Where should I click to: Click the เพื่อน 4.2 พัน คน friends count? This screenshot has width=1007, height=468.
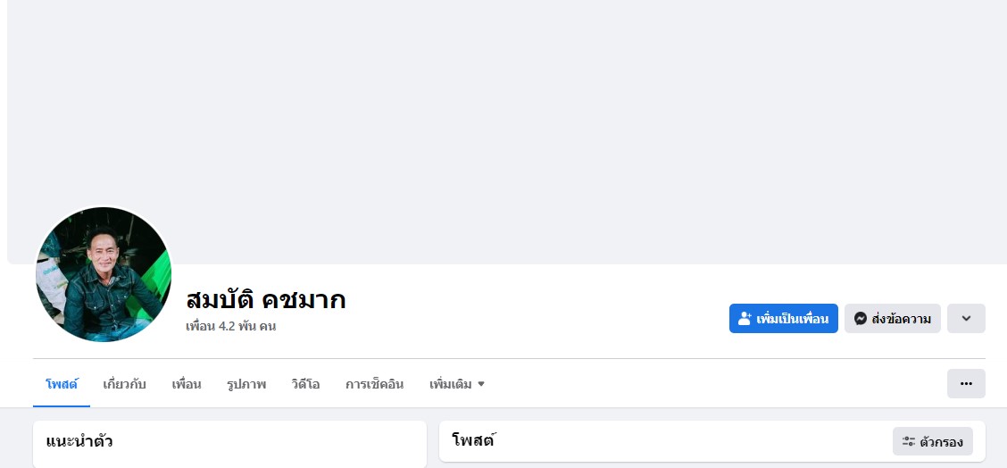(230, 326)
